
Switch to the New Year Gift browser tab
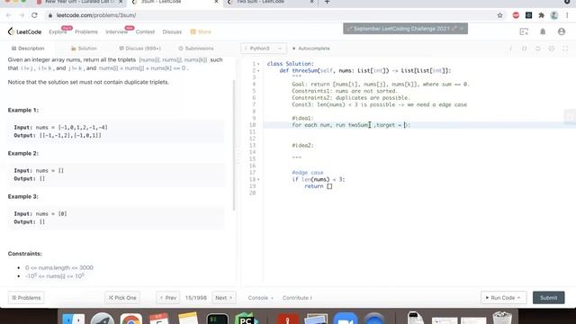80,2
